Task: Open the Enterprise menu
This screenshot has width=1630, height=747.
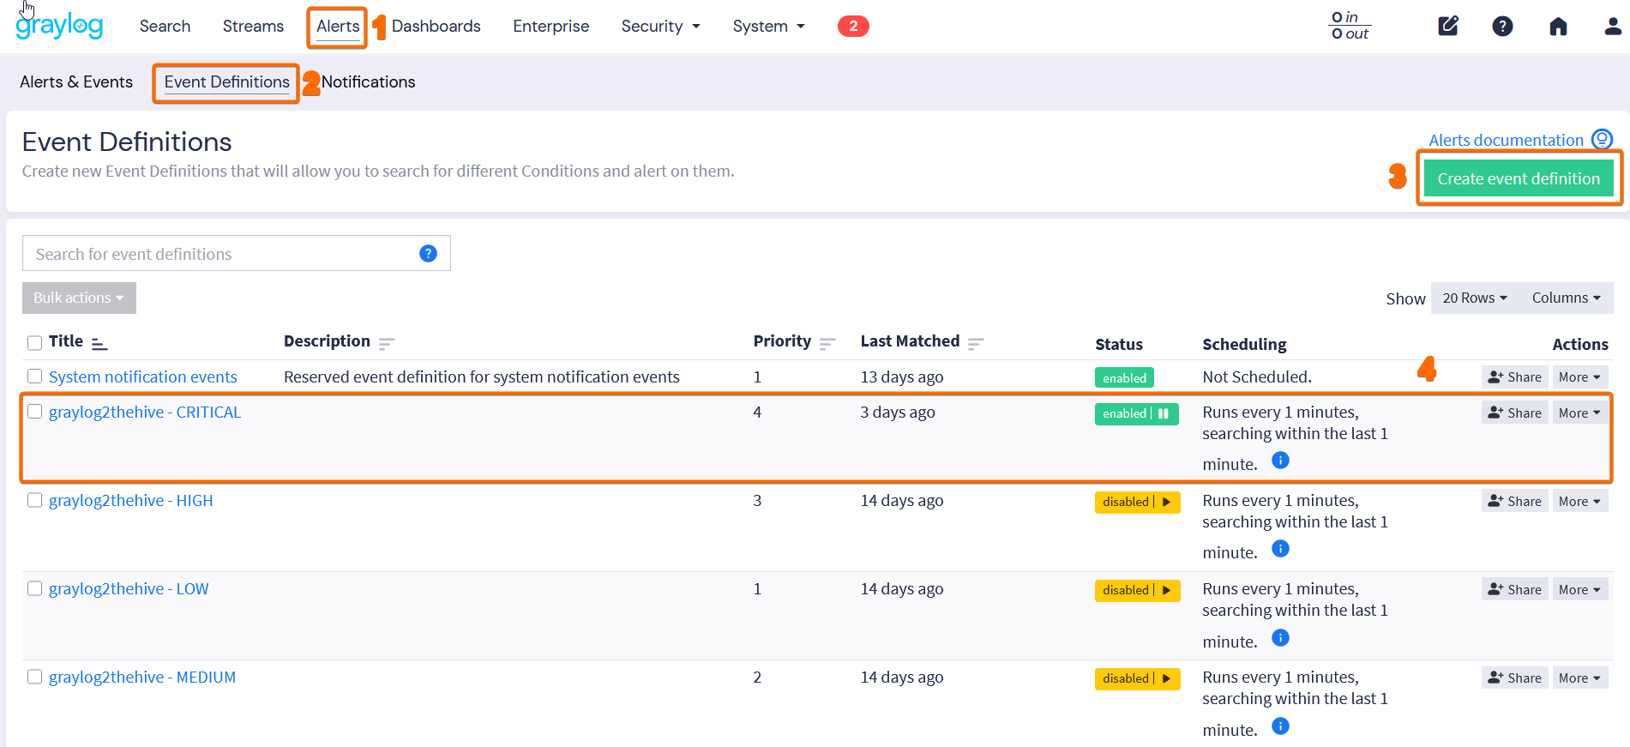Action: point(550,26)
